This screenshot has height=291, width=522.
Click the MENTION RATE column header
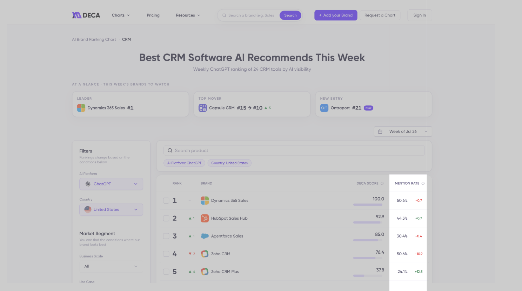[x=407, y=183]
